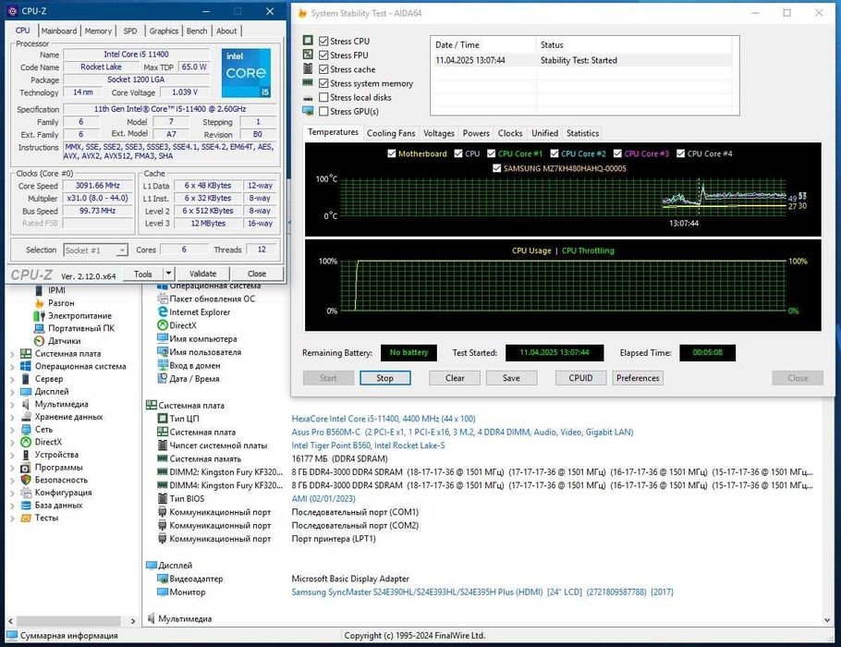Click the Stress system memory RAM icon
Image resolution: width=841 pixels, height=647 pixels.
(x=308, y=83)
